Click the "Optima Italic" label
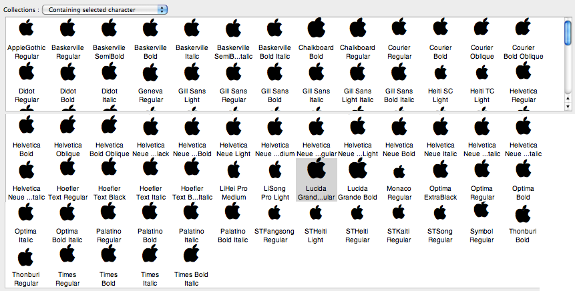The height and width of the screenshot is (291, 575). click(25, 236)
